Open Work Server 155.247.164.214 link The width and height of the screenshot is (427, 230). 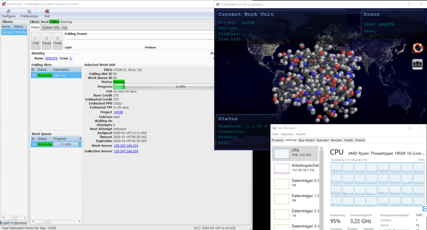[x=126, y=146]
